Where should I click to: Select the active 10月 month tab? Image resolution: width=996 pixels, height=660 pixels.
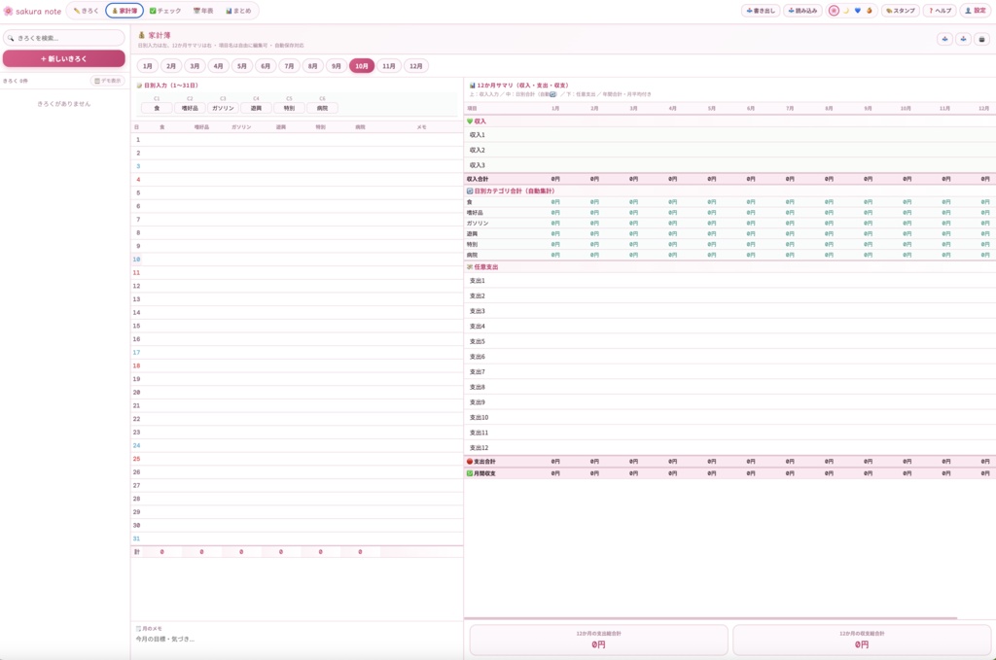pos(362,66)
